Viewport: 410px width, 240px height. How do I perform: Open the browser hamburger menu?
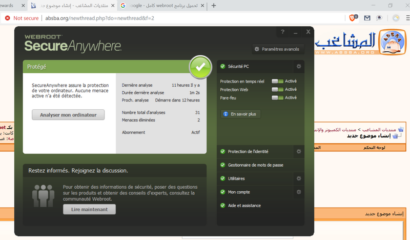407,18
